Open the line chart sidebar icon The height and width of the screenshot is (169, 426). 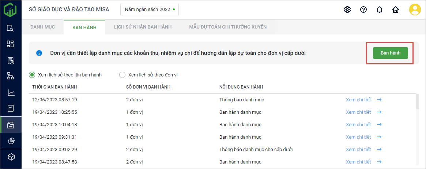pos(11,93)
